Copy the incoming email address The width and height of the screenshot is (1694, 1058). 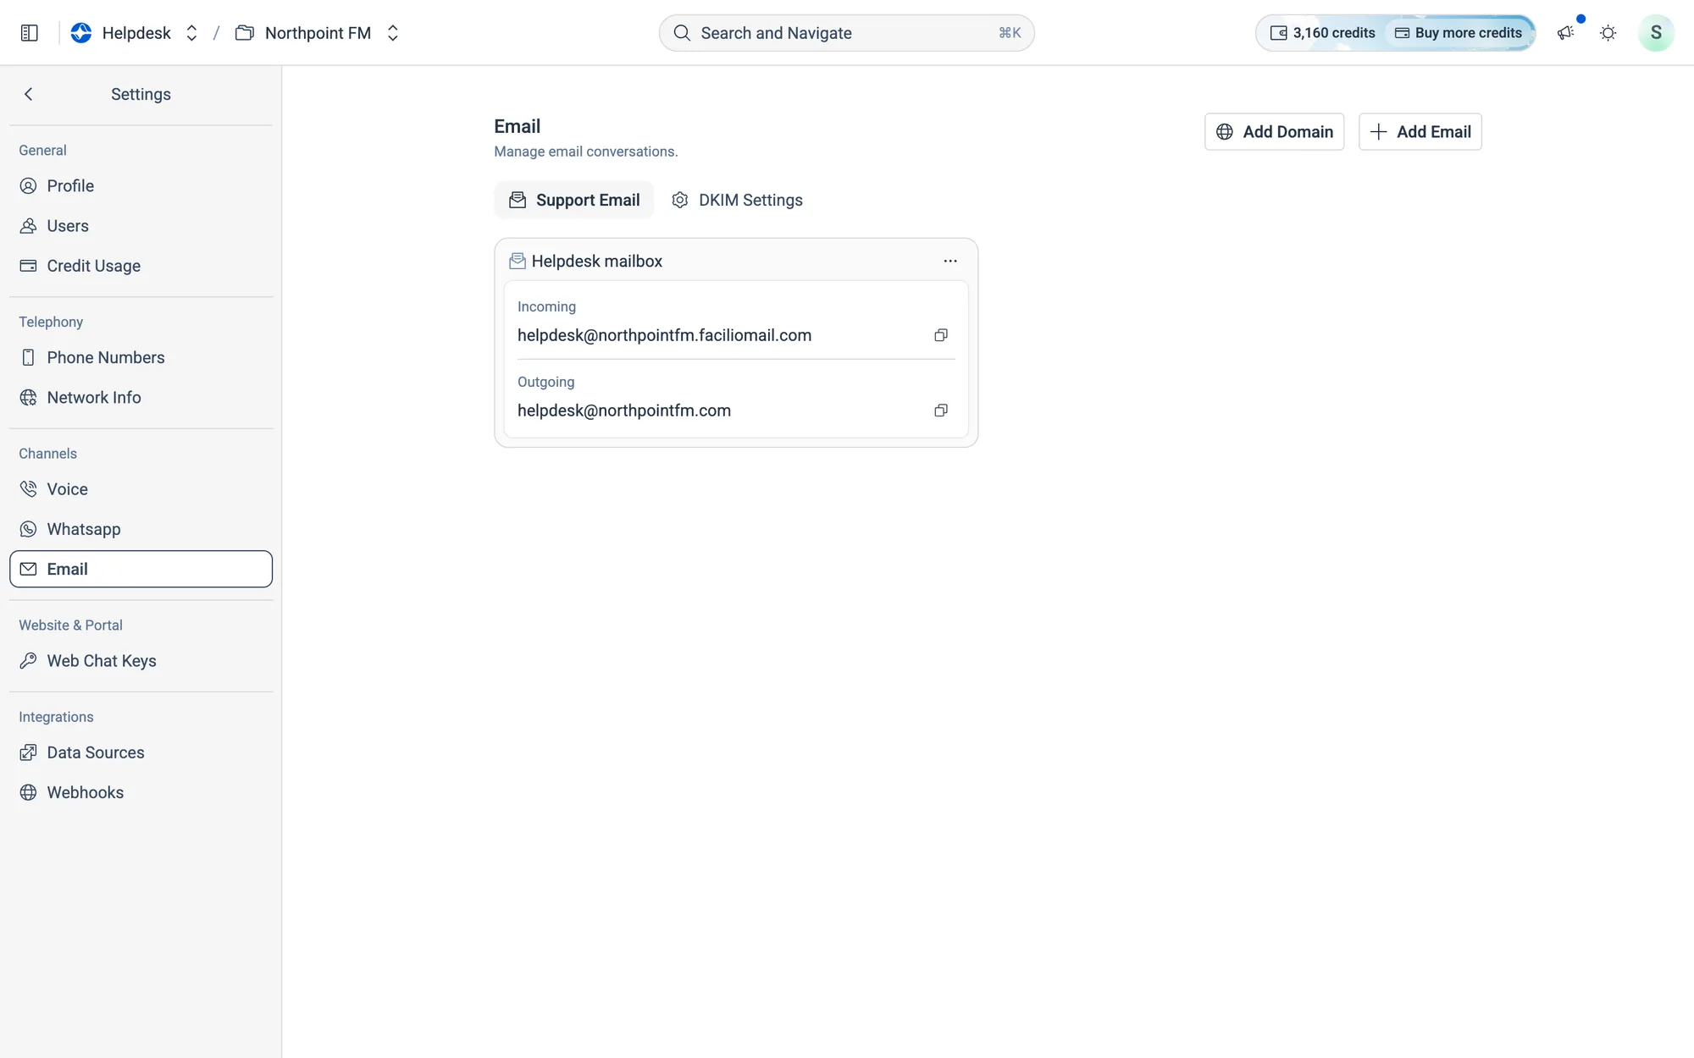[941, 335]
